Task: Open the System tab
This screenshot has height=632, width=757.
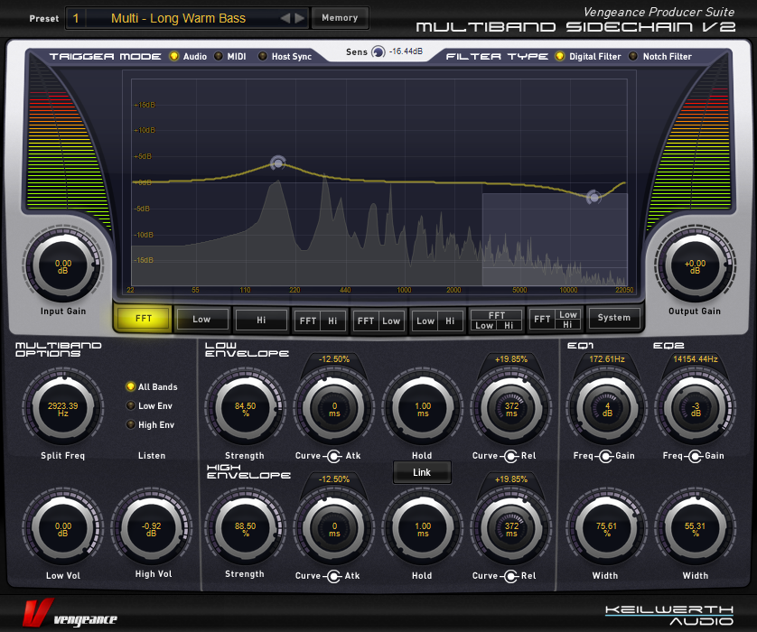Action: pyautogui.click(x=614, y=318)
